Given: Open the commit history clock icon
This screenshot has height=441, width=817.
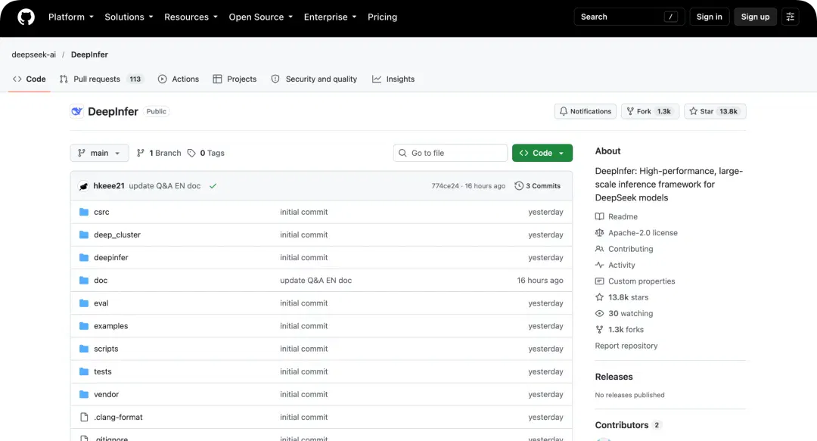Looking at the screenshot, I should [x=518, y=185].
